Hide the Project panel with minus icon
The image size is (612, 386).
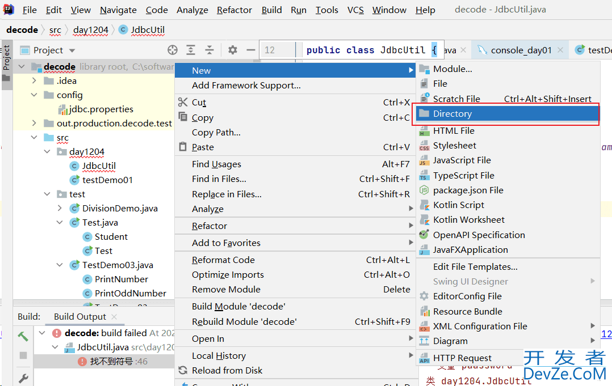coord(250,50)
